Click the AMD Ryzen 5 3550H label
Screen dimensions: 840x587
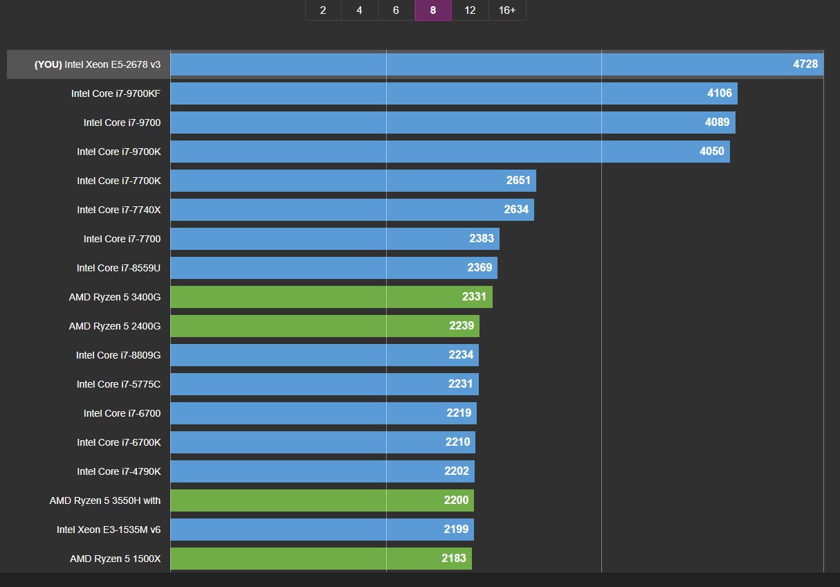click(105, 500)
